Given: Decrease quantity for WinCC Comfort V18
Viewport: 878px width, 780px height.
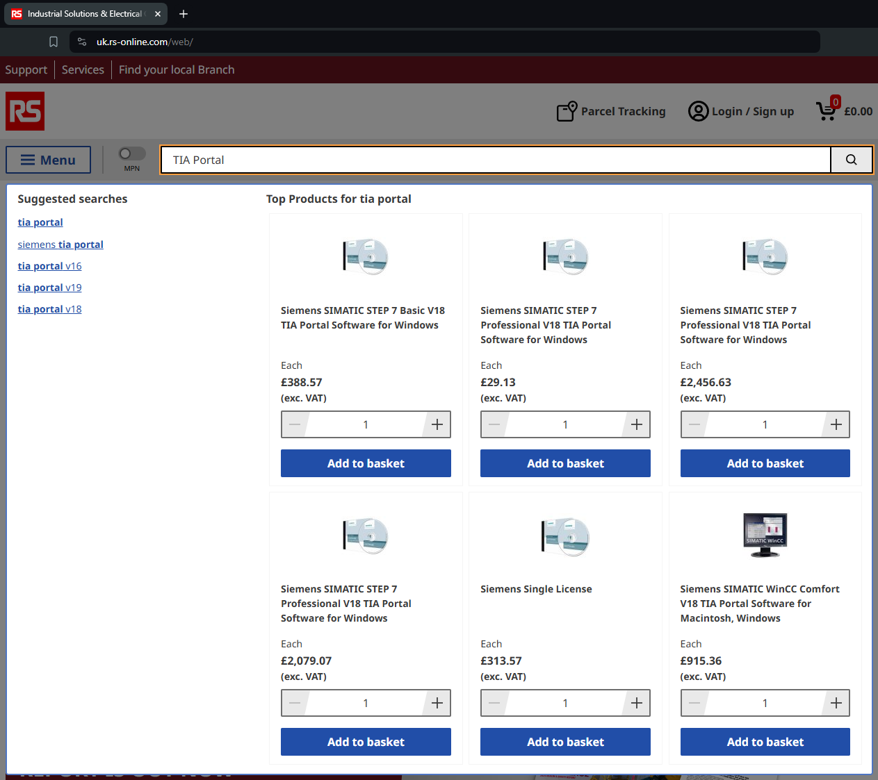Looking at the screenshot, I should coord(694,703).
